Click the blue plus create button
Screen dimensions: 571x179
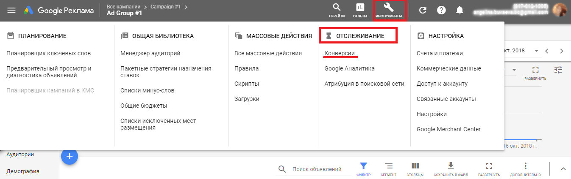(70, 157)
